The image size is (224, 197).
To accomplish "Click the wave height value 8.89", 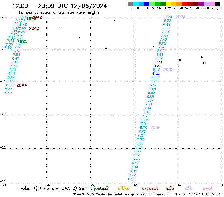I will coord(151,93).
